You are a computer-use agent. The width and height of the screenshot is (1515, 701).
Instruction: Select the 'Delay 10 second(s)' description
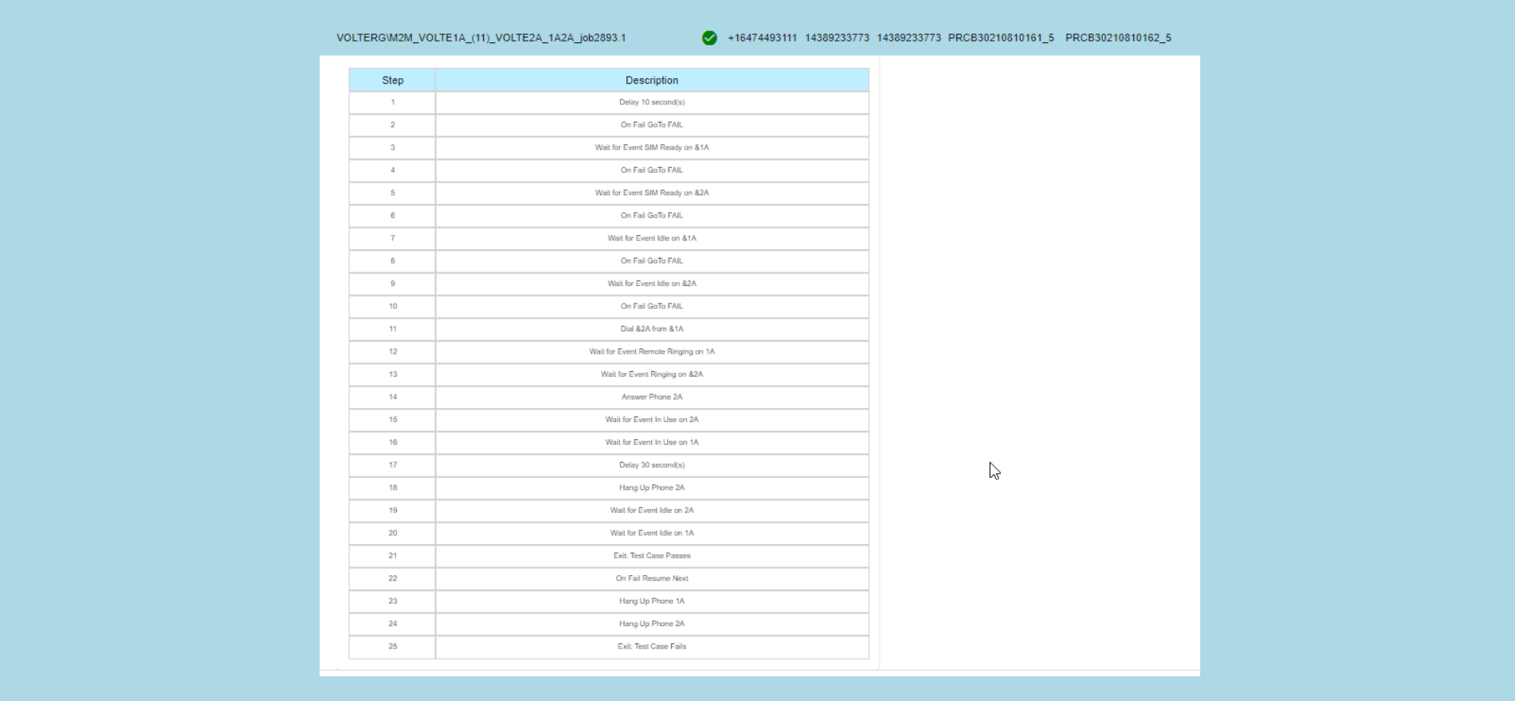pos(652,102)
